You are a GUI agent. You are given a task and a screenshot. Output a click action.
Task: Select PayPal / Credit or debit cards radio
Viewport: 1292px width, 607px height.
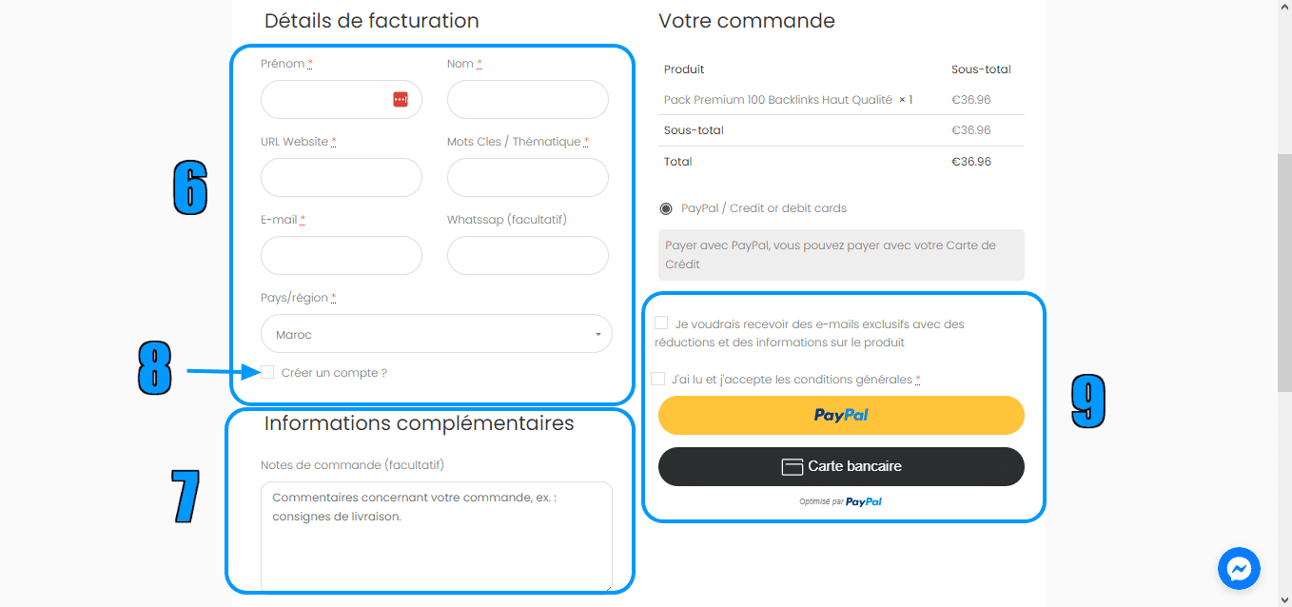666,208
